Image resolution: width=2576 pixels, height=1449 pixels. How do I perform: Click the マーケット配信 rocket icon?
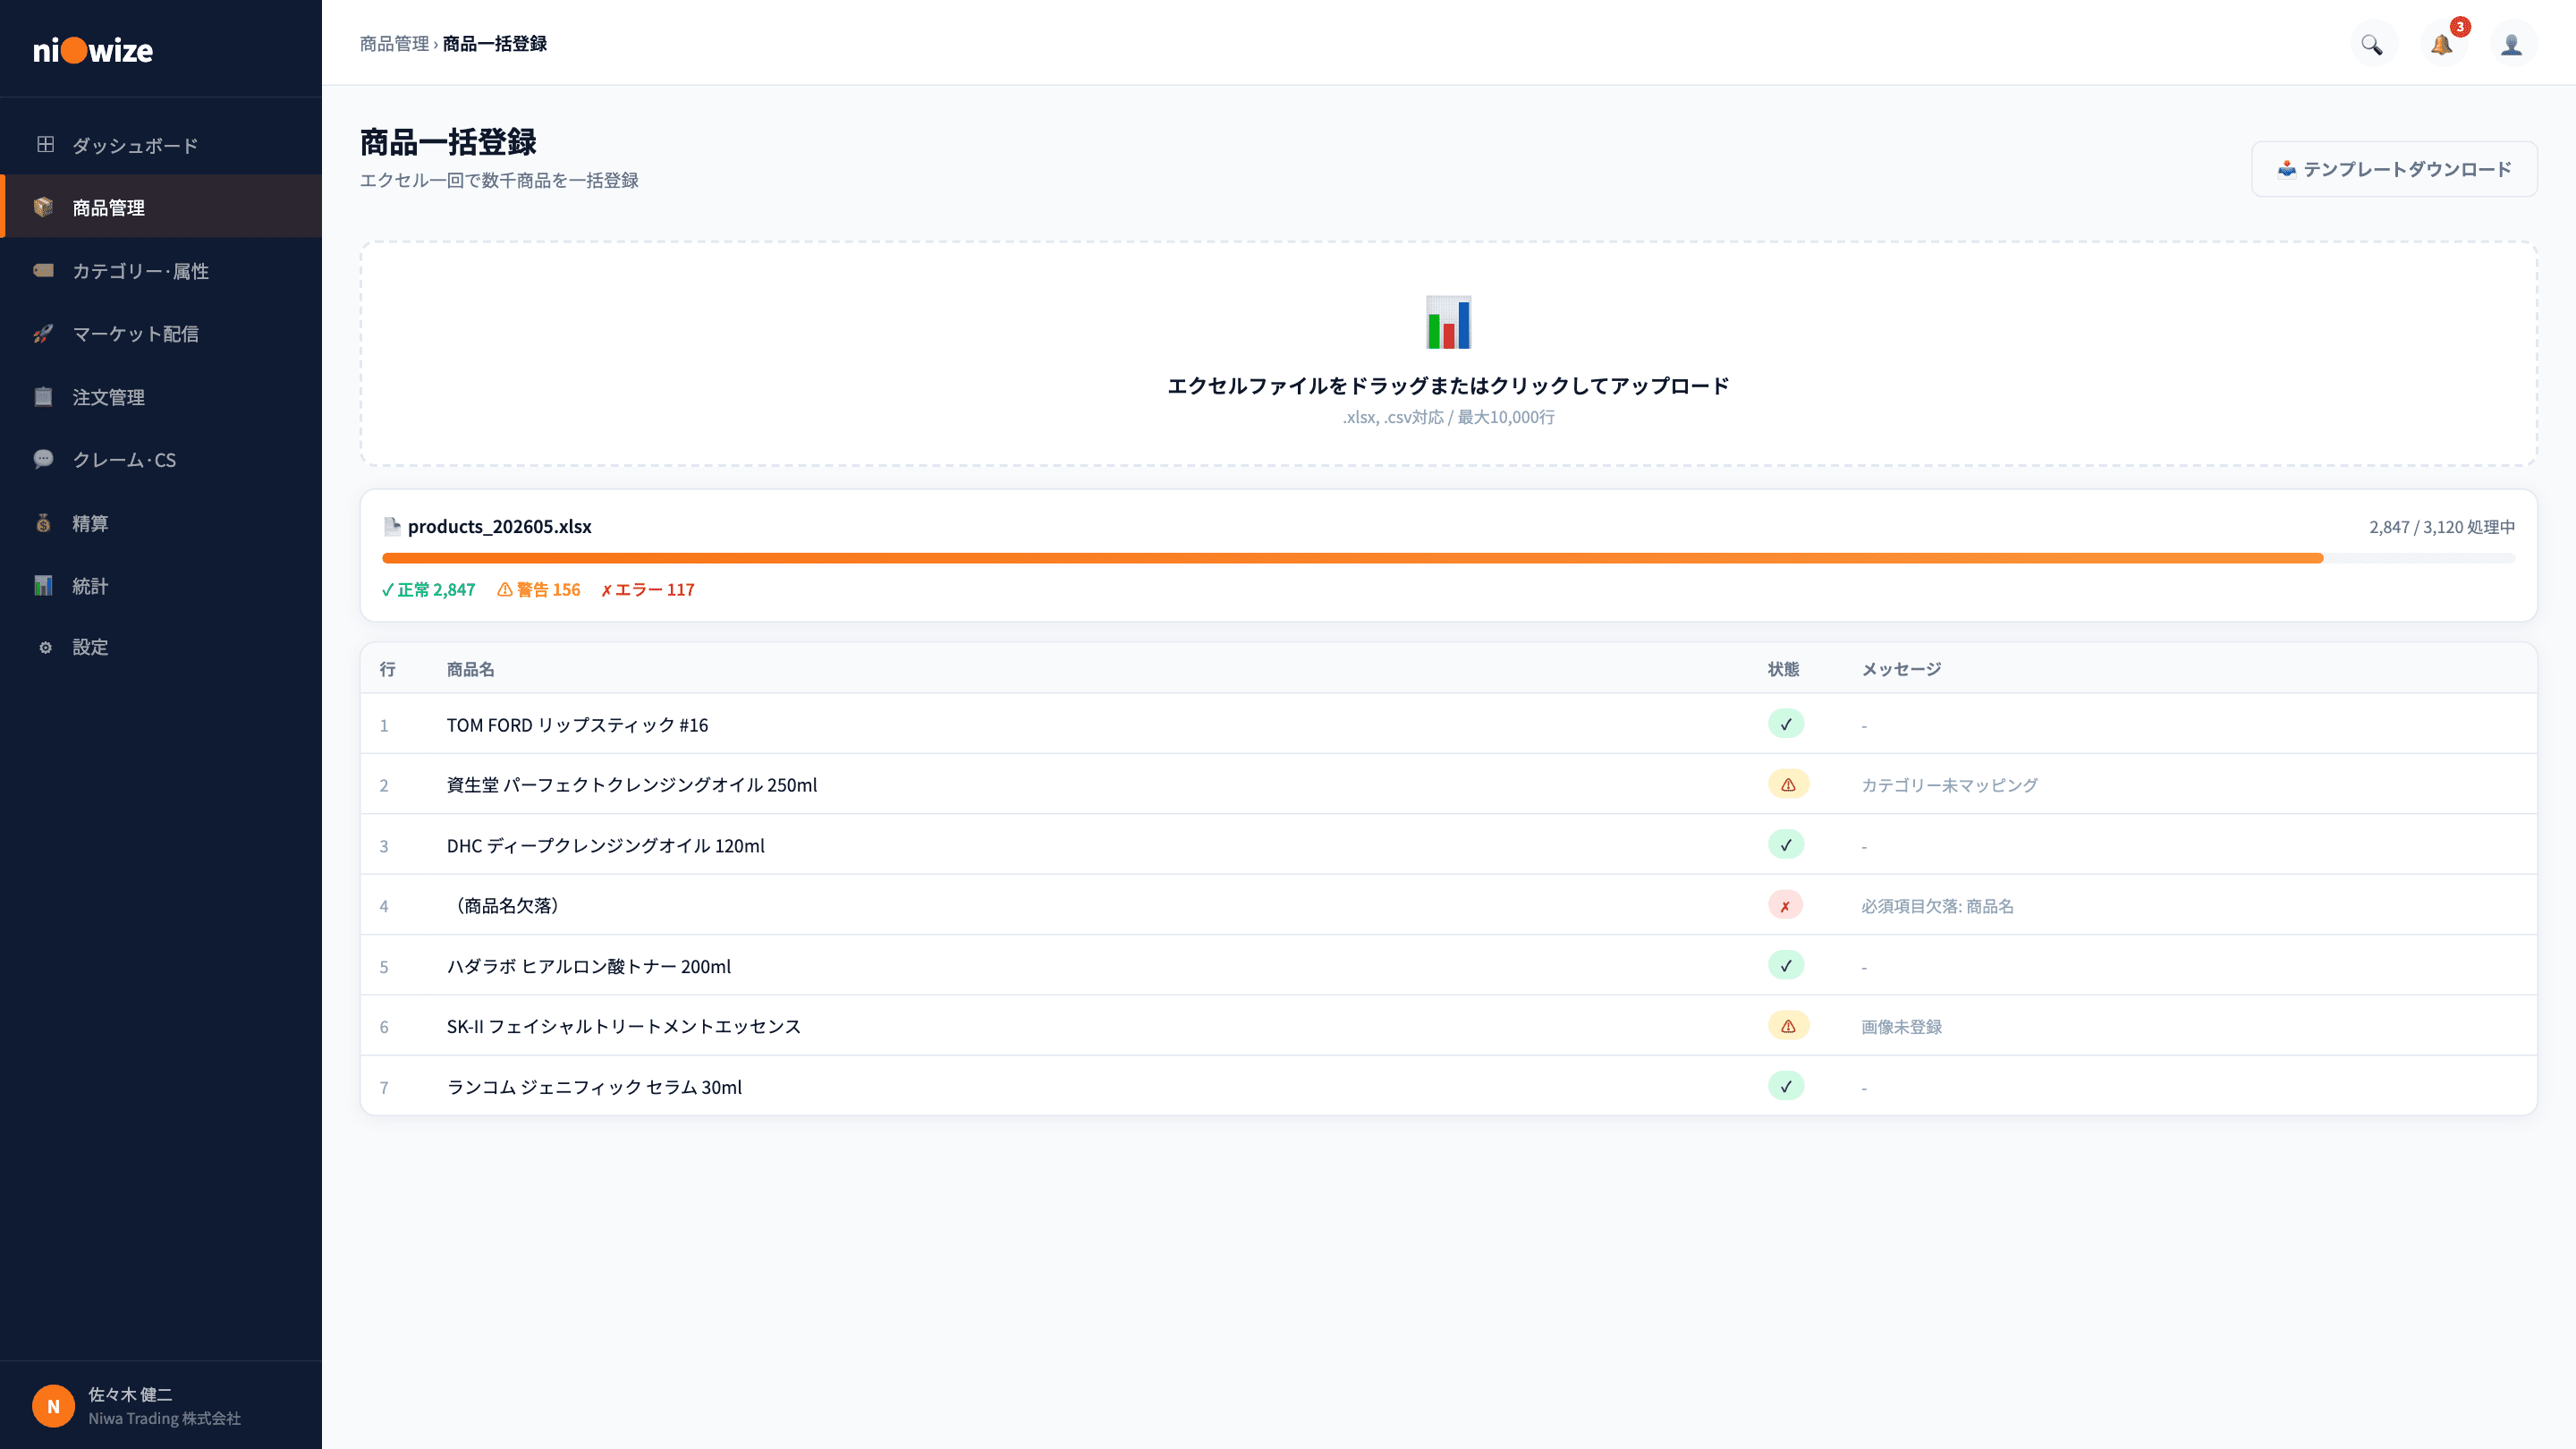43,333
